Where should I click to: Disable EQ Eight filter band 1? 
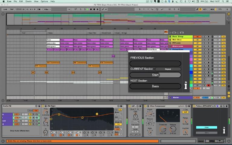tap(53, 135)
